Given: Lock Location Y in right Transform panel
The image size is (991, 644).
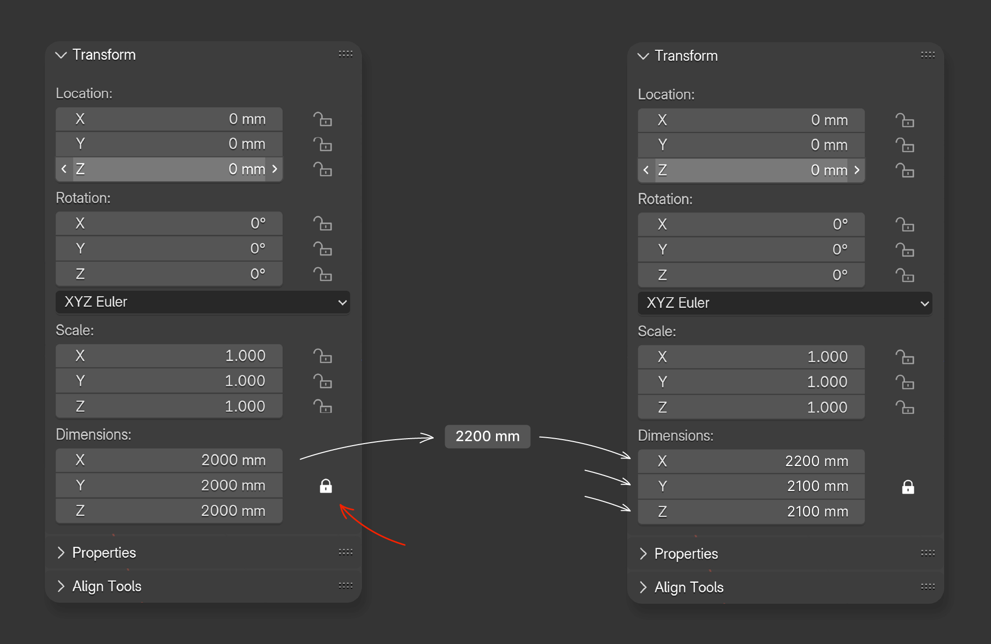Looking at the screenshot, I should (905, 146).
